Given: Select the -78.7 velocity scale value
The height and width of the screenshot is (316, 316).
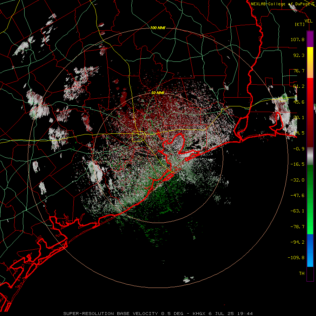Looking at the screenshot, I should tap(297, 227).
